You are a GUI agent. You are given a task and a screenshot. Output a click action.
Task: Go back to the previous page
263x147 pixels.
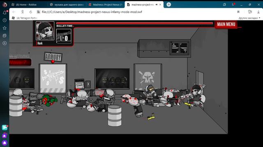click(x=14, y=12)
